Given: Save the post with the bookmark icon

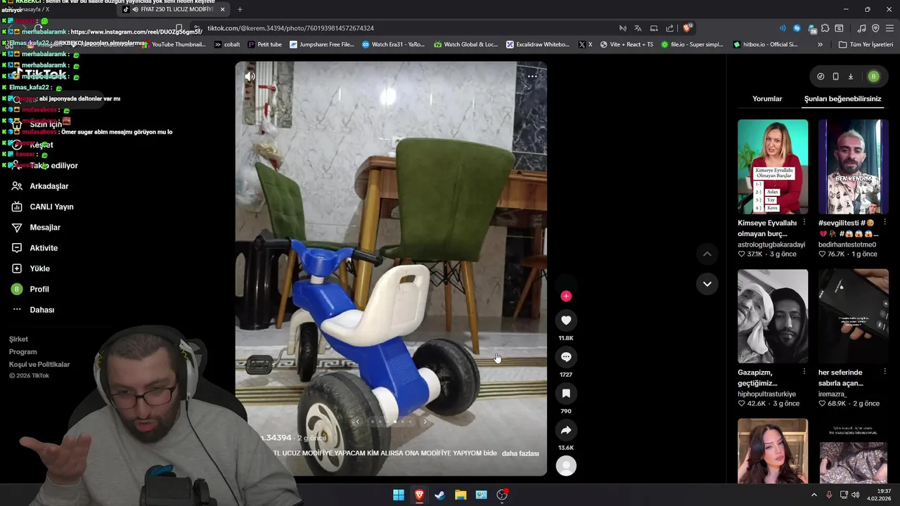Looking at the screenshot, I should pyautogui.click(x=566, y=394).
